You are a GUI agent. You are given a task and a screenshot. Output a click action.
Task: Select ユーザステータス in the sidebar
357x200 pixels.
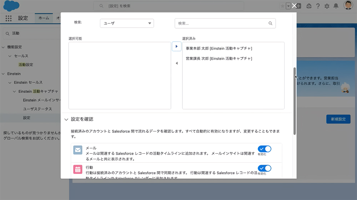pos(37,109)
